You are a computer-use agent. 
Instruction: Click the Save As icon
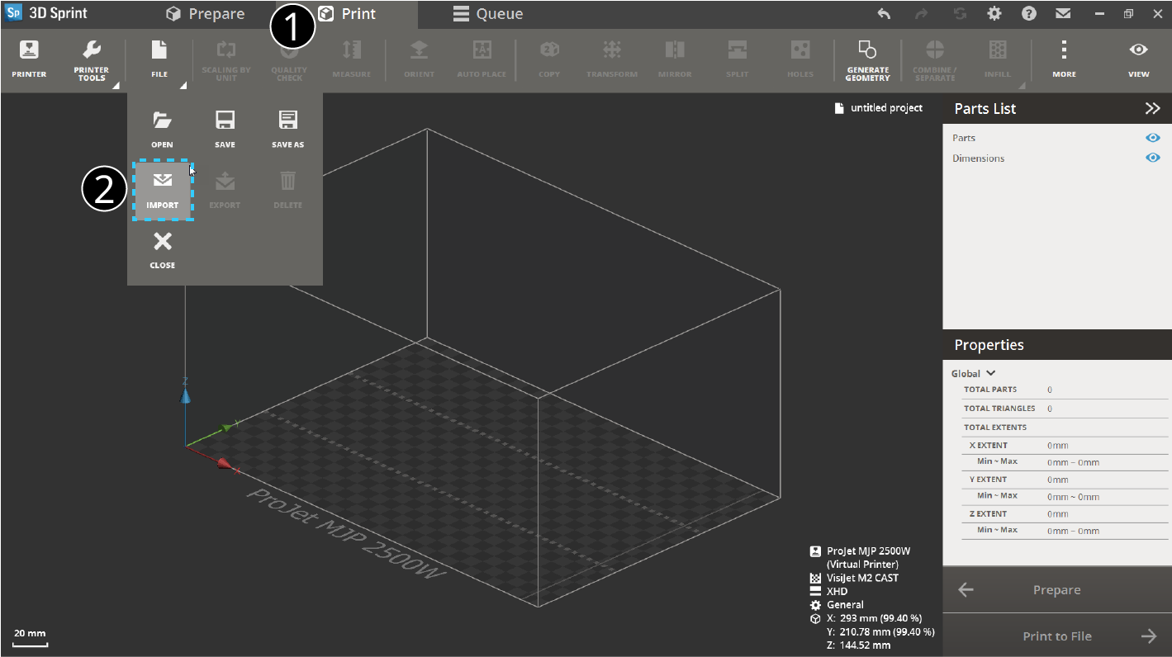(x=287, y=128)
